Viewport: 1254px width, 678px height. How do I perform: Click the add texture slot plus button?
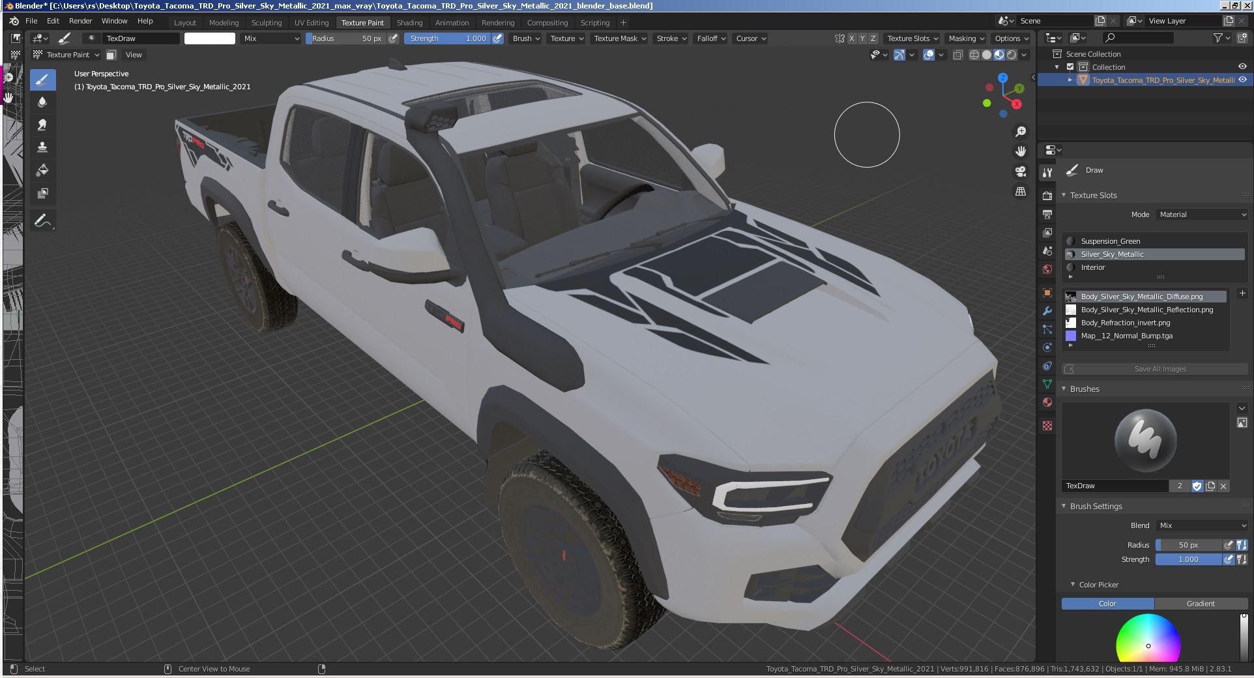click(x=1242, y=294)
